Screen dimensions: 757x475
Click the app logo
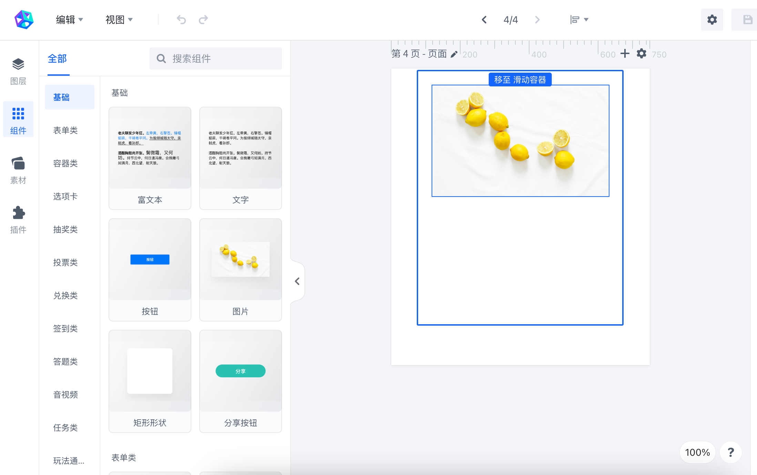(x=24, y=20)
